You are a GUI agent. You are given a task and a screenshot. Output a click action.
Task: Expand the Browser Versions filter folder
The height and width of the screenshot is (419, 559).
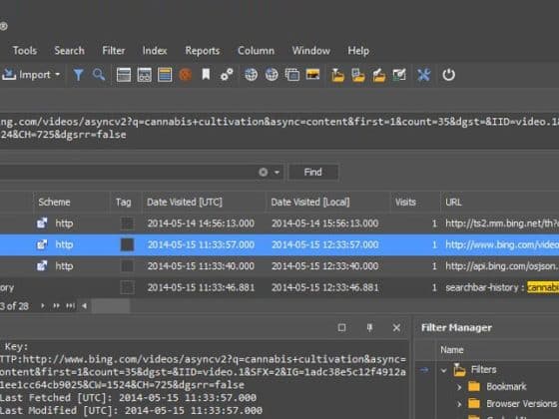pos(459,404)
